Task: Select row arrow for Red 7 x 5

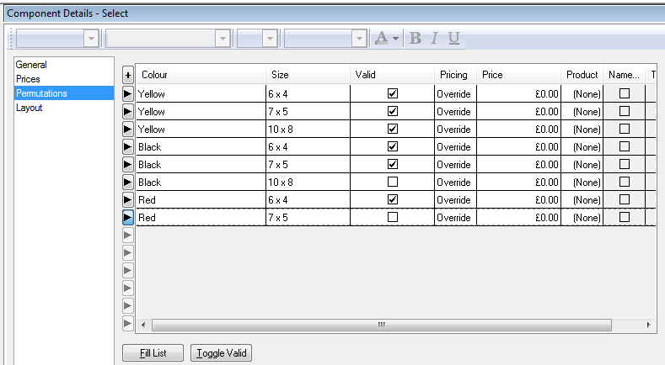Action: coord(128,218)
